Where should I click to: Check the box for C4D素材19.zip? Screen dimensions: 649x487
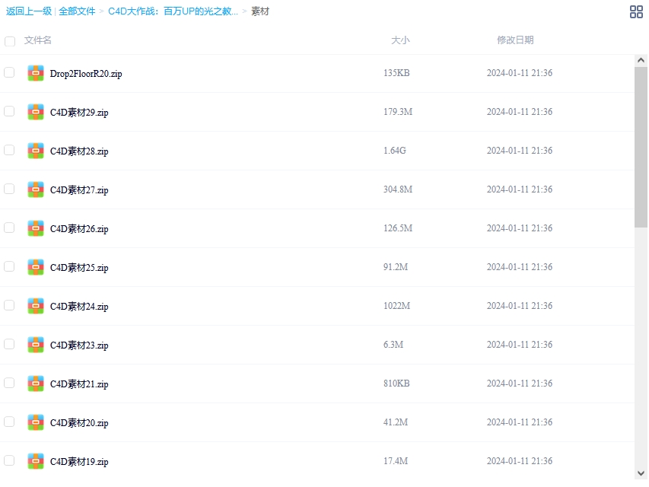(9, 460)
